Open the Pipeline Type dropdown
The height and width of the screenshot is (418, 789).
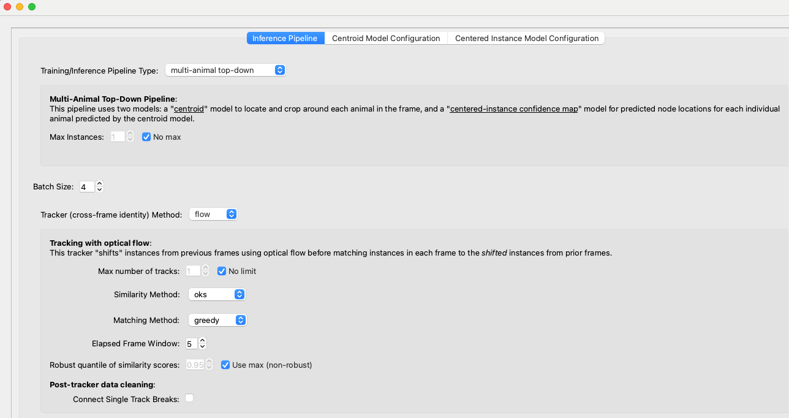(x=225, y=70)
